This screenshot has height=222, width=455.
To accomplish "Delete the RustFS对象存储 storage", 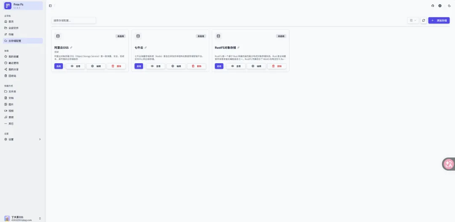I will point(277,66).
